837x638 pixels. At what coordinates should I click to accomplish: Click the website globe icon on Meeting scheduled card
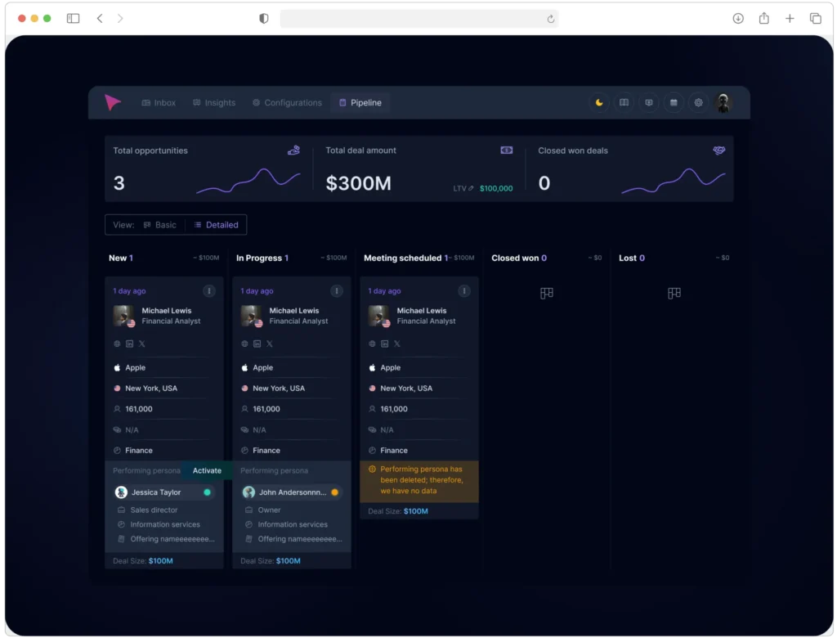point(372,344)
